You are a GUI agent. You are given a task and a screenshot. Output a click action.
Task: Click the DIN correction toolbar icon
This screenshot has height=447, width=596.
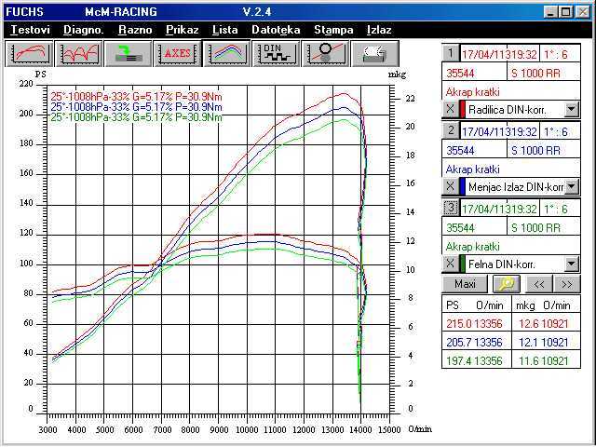tap(276, 52)
